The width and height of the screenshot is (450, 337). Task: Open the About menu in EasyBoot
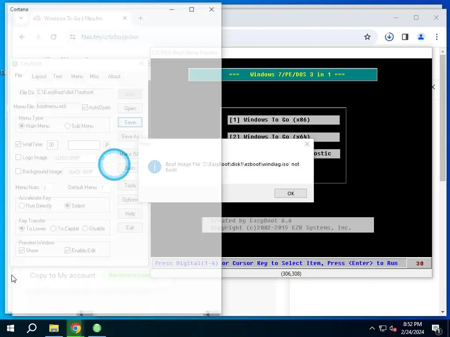[114, 76]
